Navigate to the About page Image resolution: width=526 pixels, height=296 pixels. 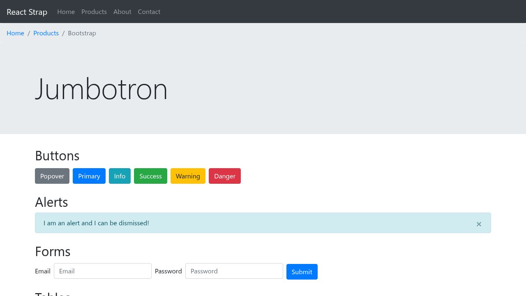click(122, 12)
